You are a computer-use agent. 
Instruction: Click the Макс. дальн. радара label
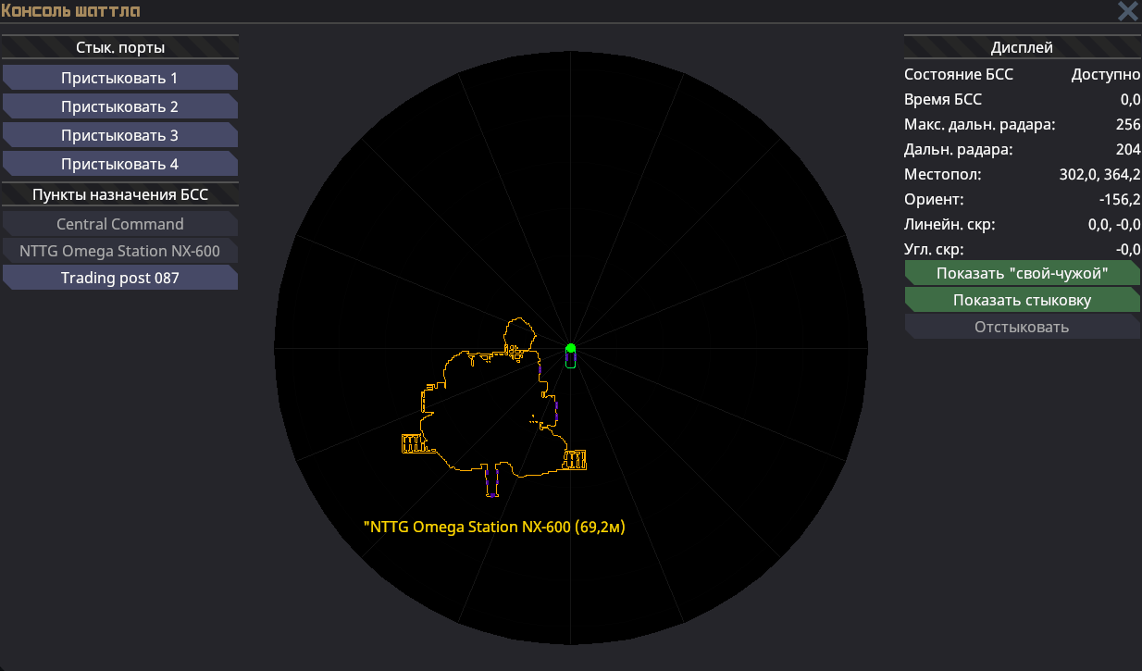(x=980, y=124)
